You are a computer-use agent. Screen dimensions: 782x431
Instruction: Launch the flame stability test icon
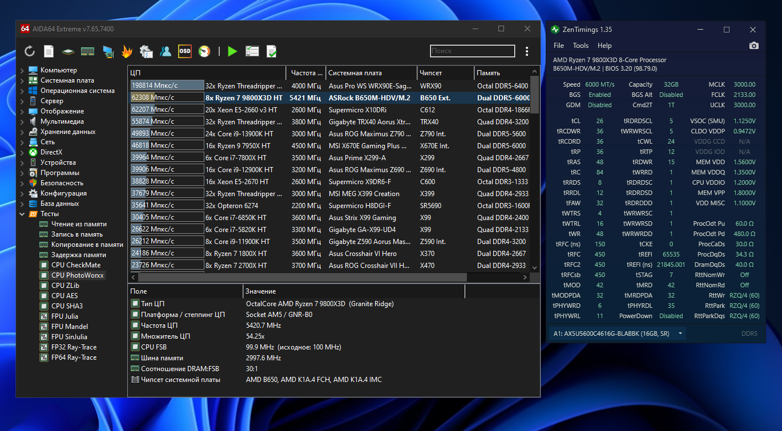pos(127,51)
